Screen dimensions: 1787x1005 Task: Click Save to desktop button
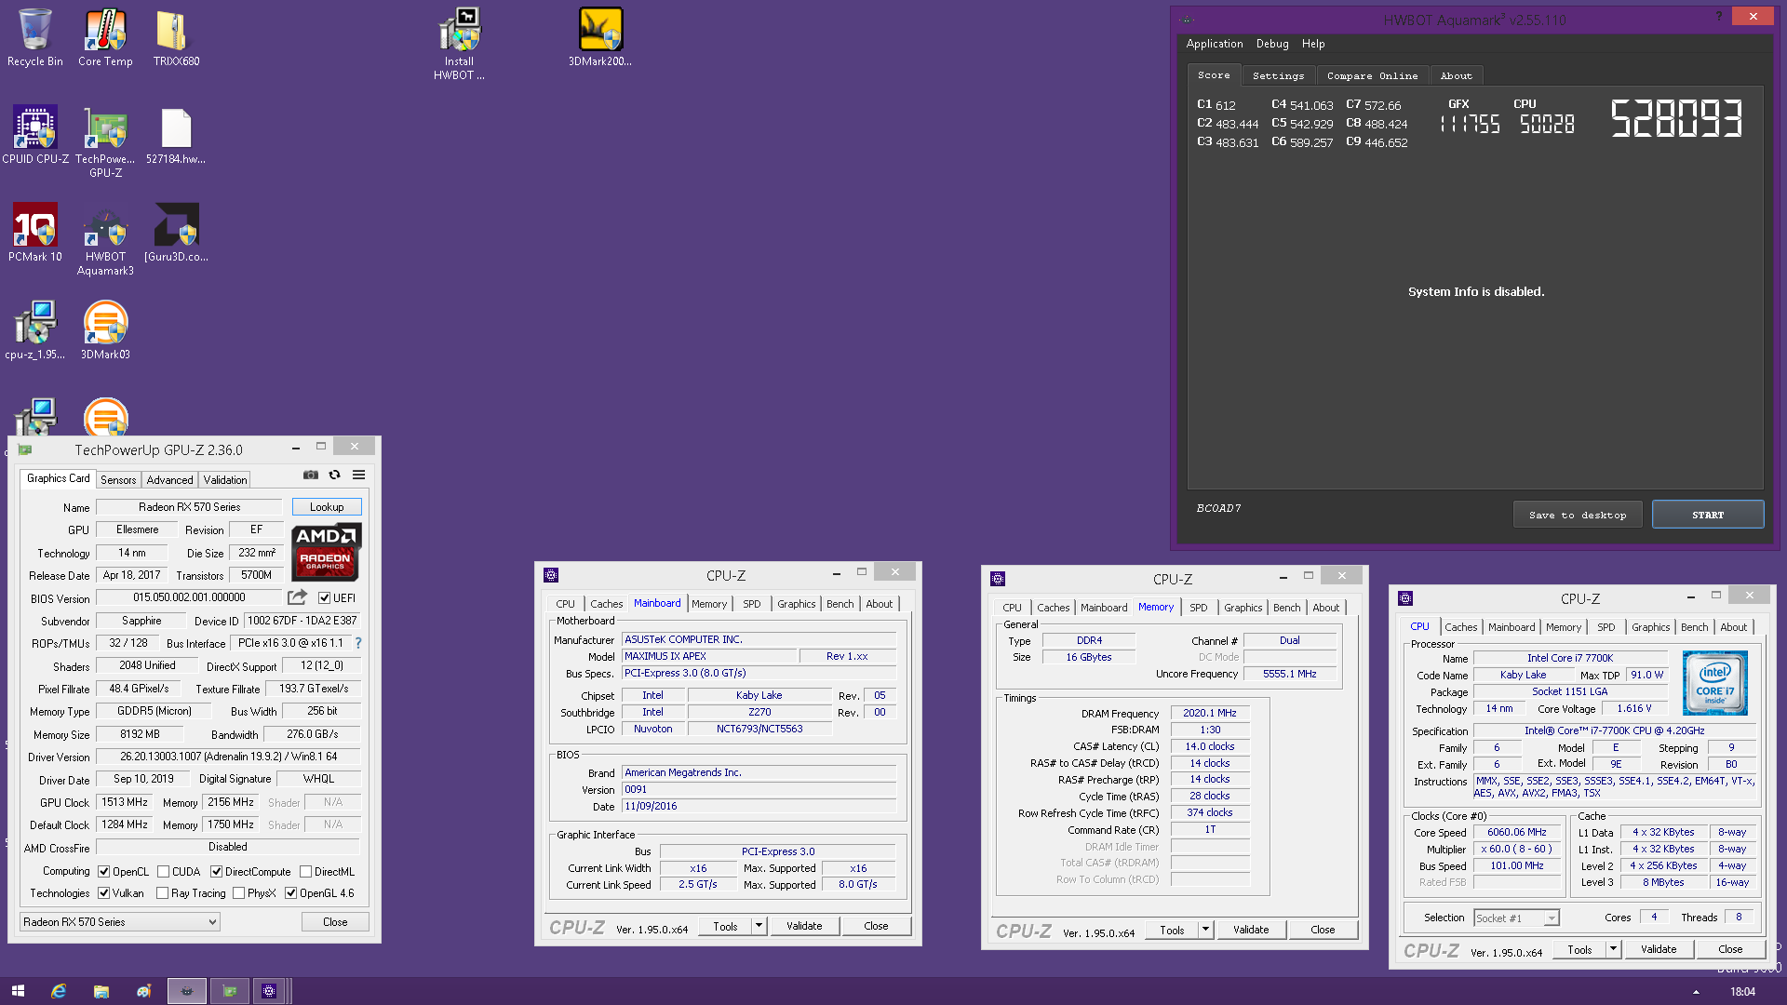(x=1578, y=515)
